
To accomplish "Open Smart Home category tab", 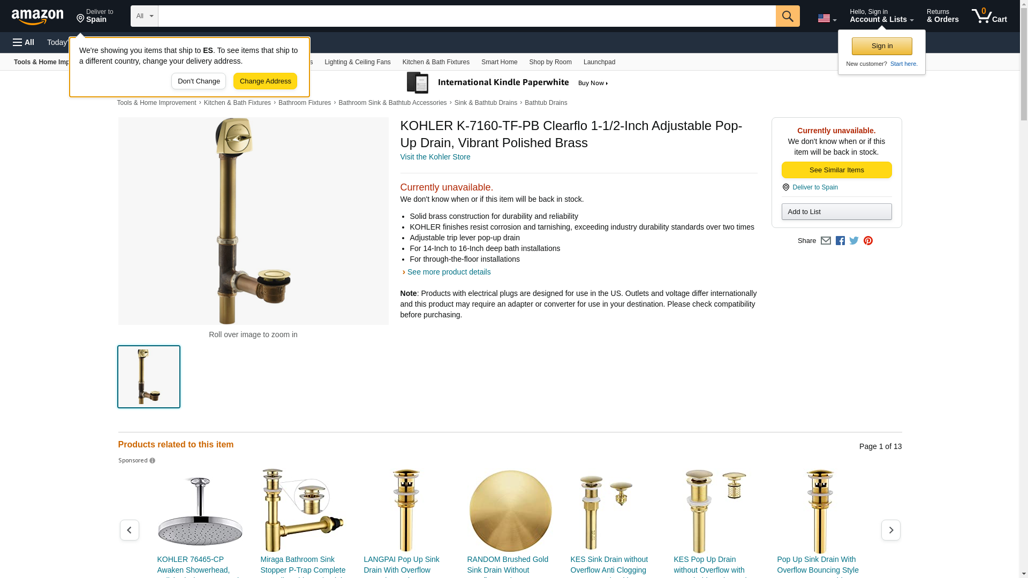I will coord(499,62).
